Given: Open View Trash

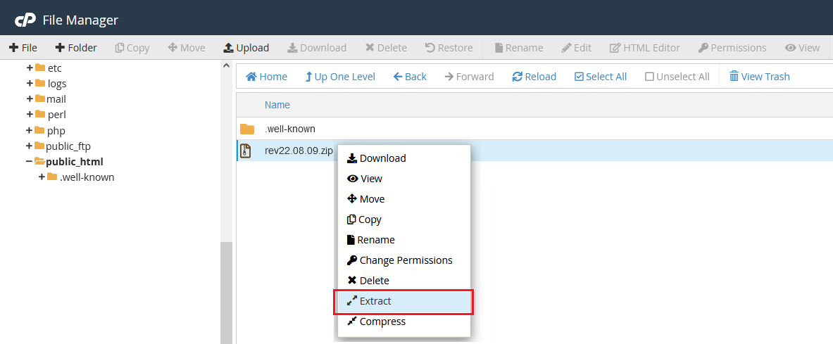Looking at the screenshot, I should point(759,77).
